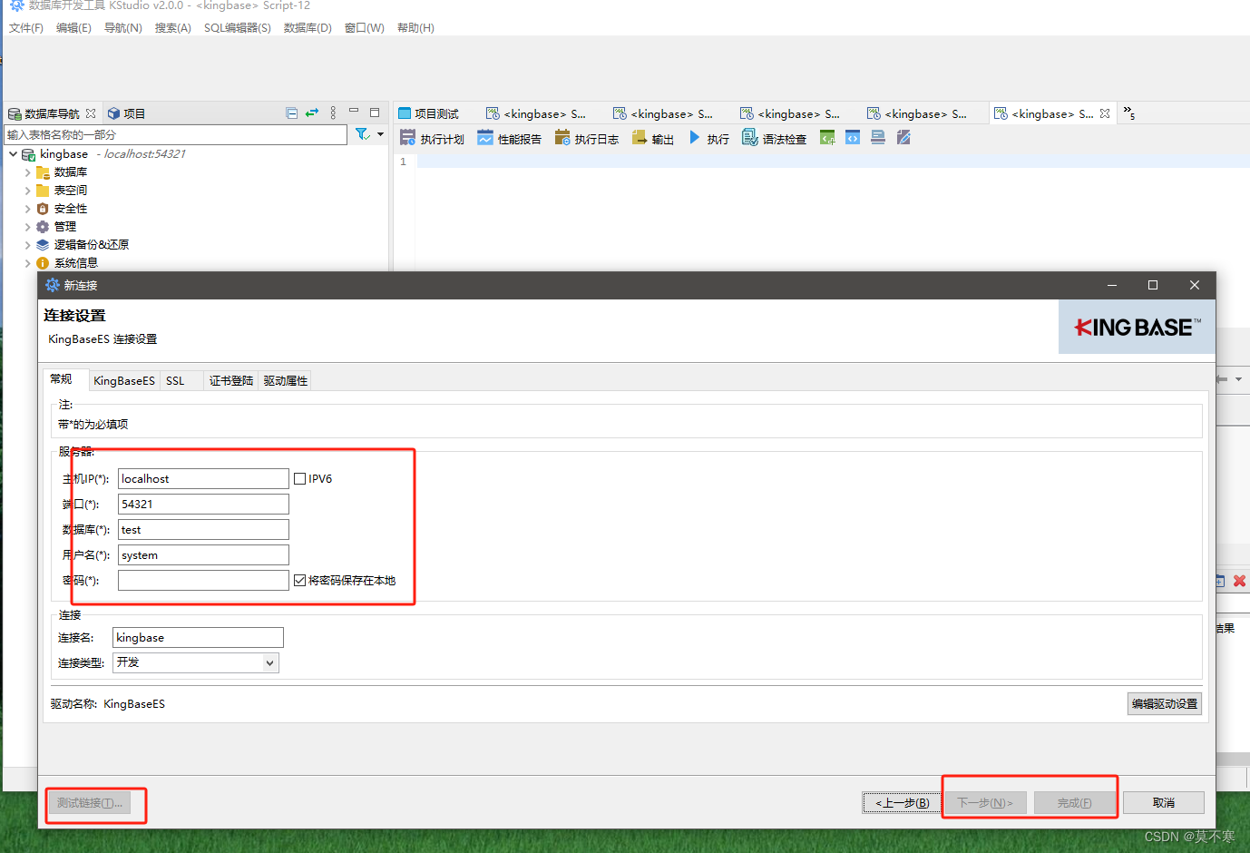The image size is (1250, 853).
Task: Open the navigator view menu dots icon
Action: point(333,113)
